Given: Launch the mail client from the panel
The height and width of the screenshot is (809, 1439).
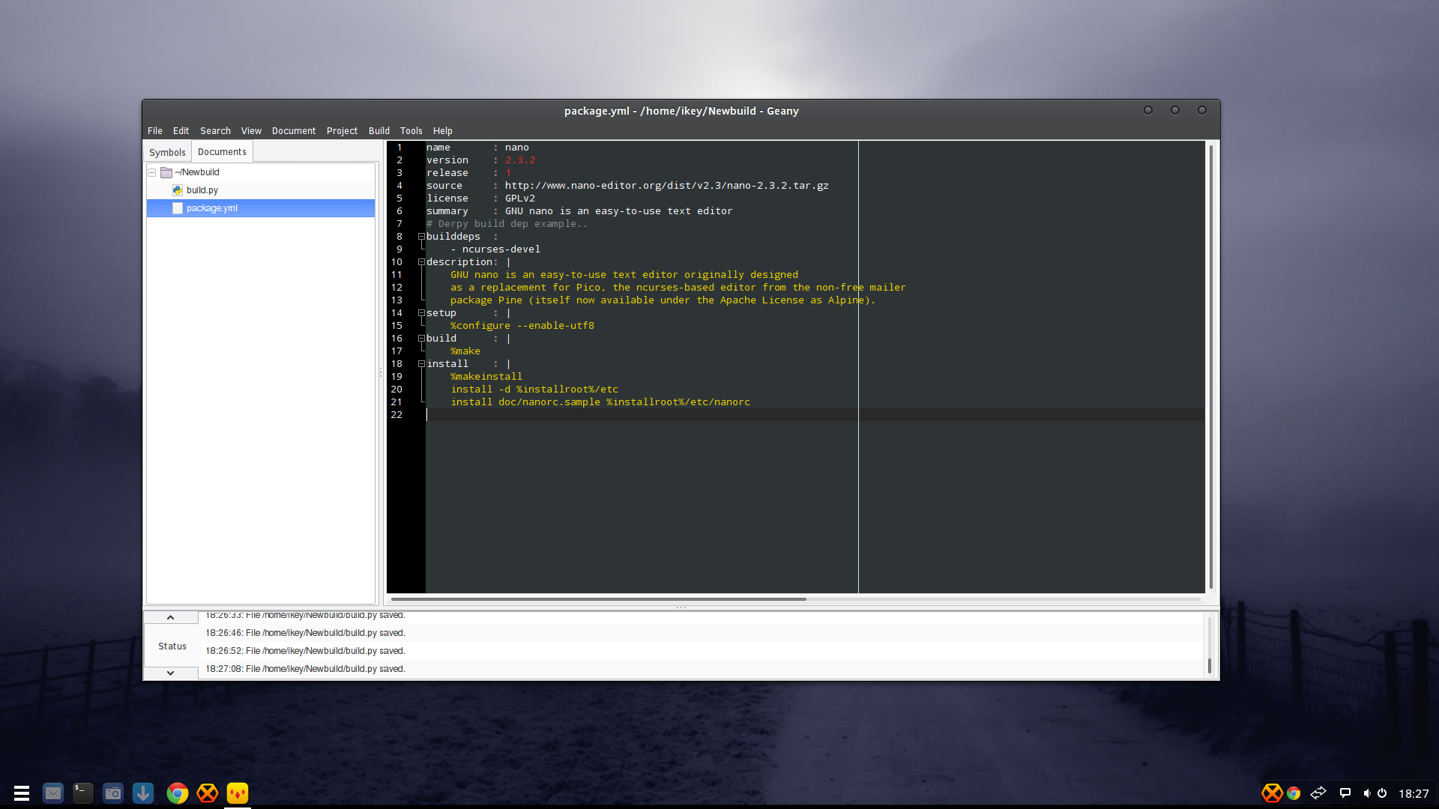Looking at the screenshot, I should (x=53, y=793).
